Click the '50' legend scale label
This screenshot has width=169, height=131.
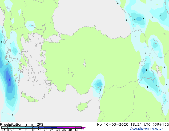click(x=82, y=130)
